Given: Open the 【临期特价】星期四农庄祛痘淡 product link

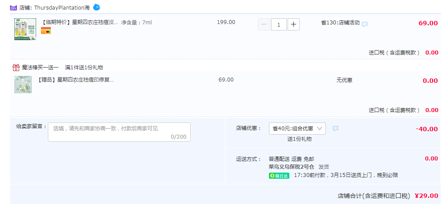Looking at the screenshot, I should (80, 22).
